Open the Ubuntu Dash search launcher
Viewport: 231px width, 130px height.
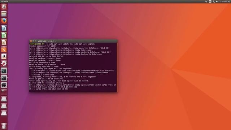pos(4,7)
